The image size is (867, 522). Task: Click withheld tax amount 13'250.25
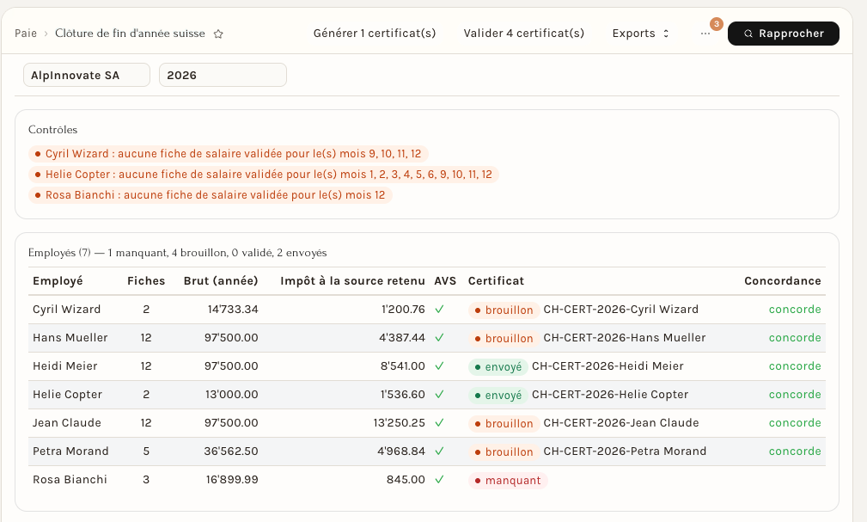tap(400, 423)
